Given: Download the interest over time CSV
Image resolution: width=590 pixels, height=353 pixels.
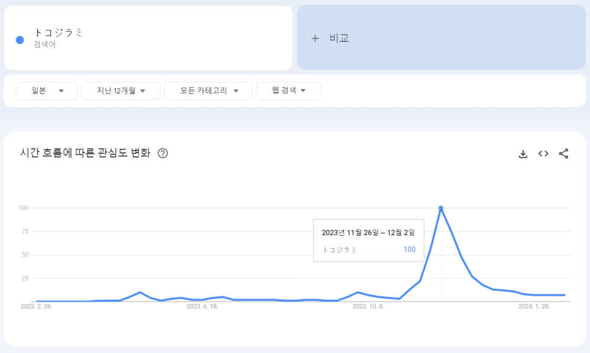Looking at the screenshot, I should [523, 154].
